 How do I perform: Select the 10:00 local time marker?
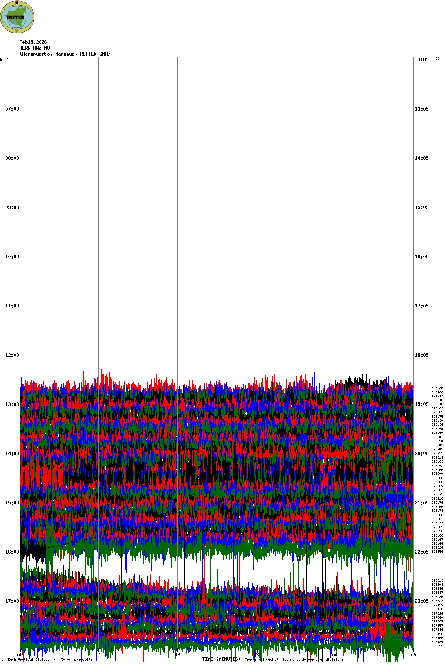pyautogui.click(x=12, y=257)
